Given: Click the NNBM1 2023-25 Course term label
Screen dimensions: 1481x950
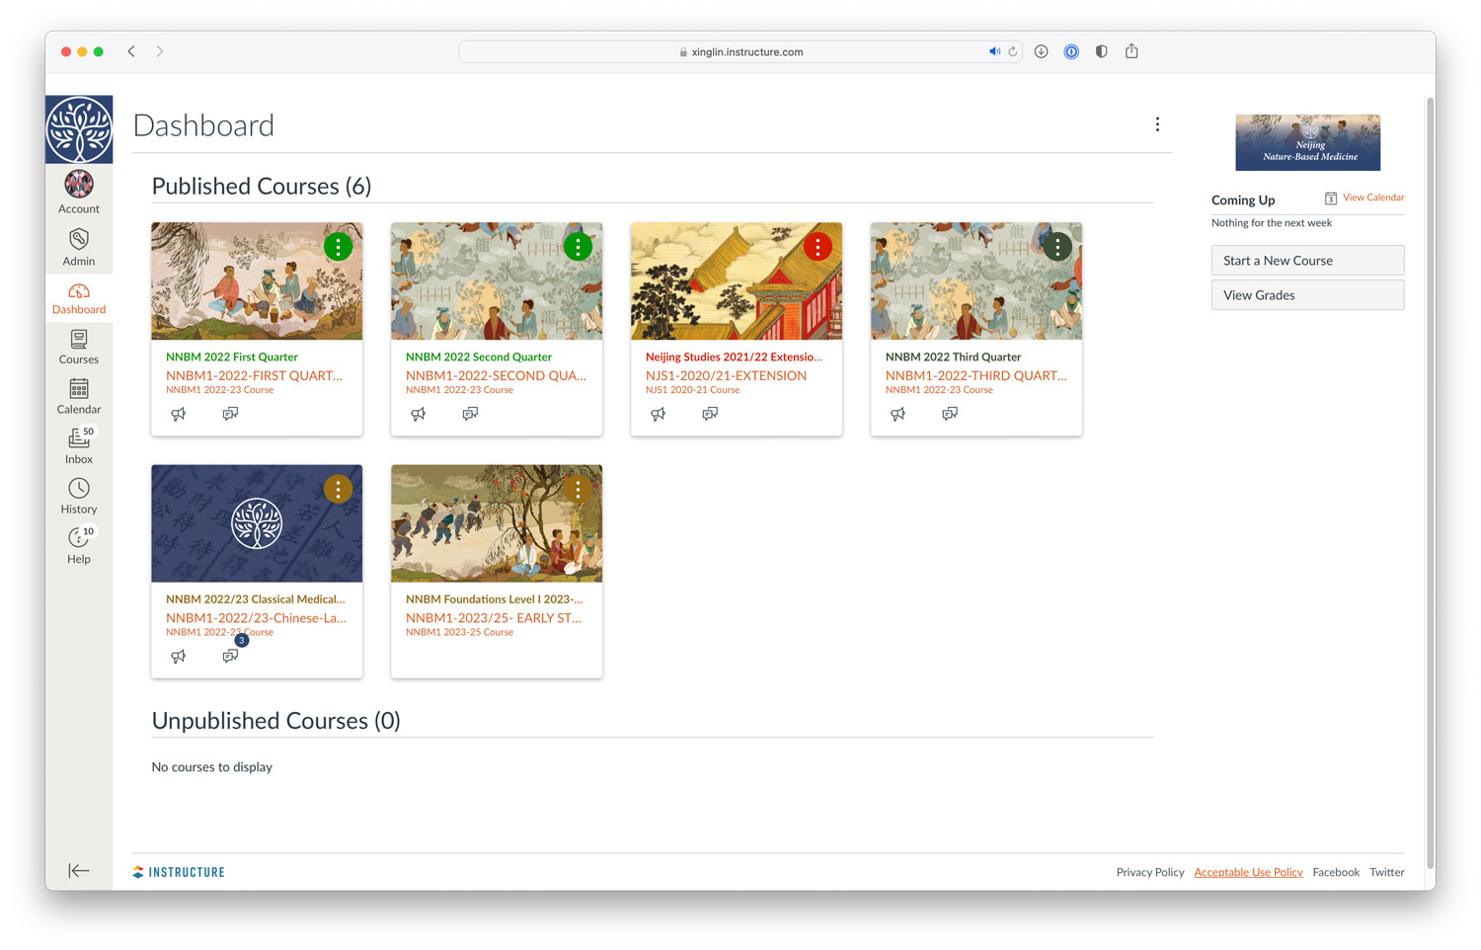Looking at the screenshot, I should tap(459, 632).
